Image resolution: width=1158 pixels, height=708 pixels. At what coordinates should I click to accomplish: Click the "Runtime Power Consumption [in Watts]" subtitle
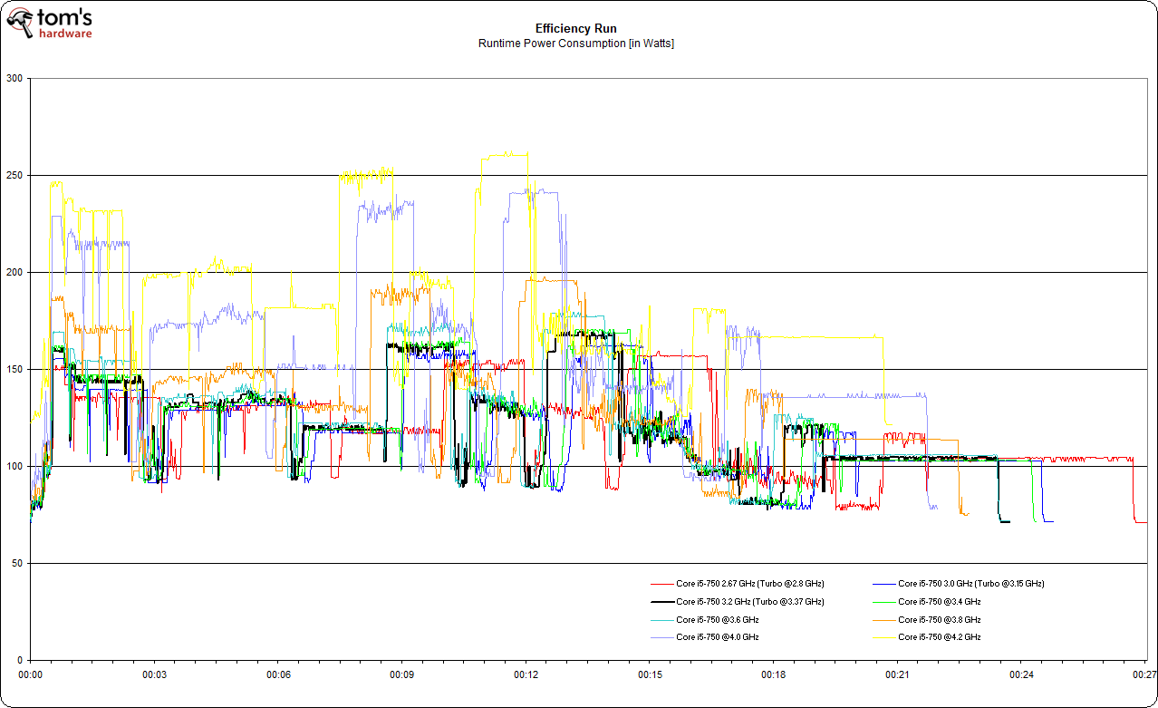point(576,44)
